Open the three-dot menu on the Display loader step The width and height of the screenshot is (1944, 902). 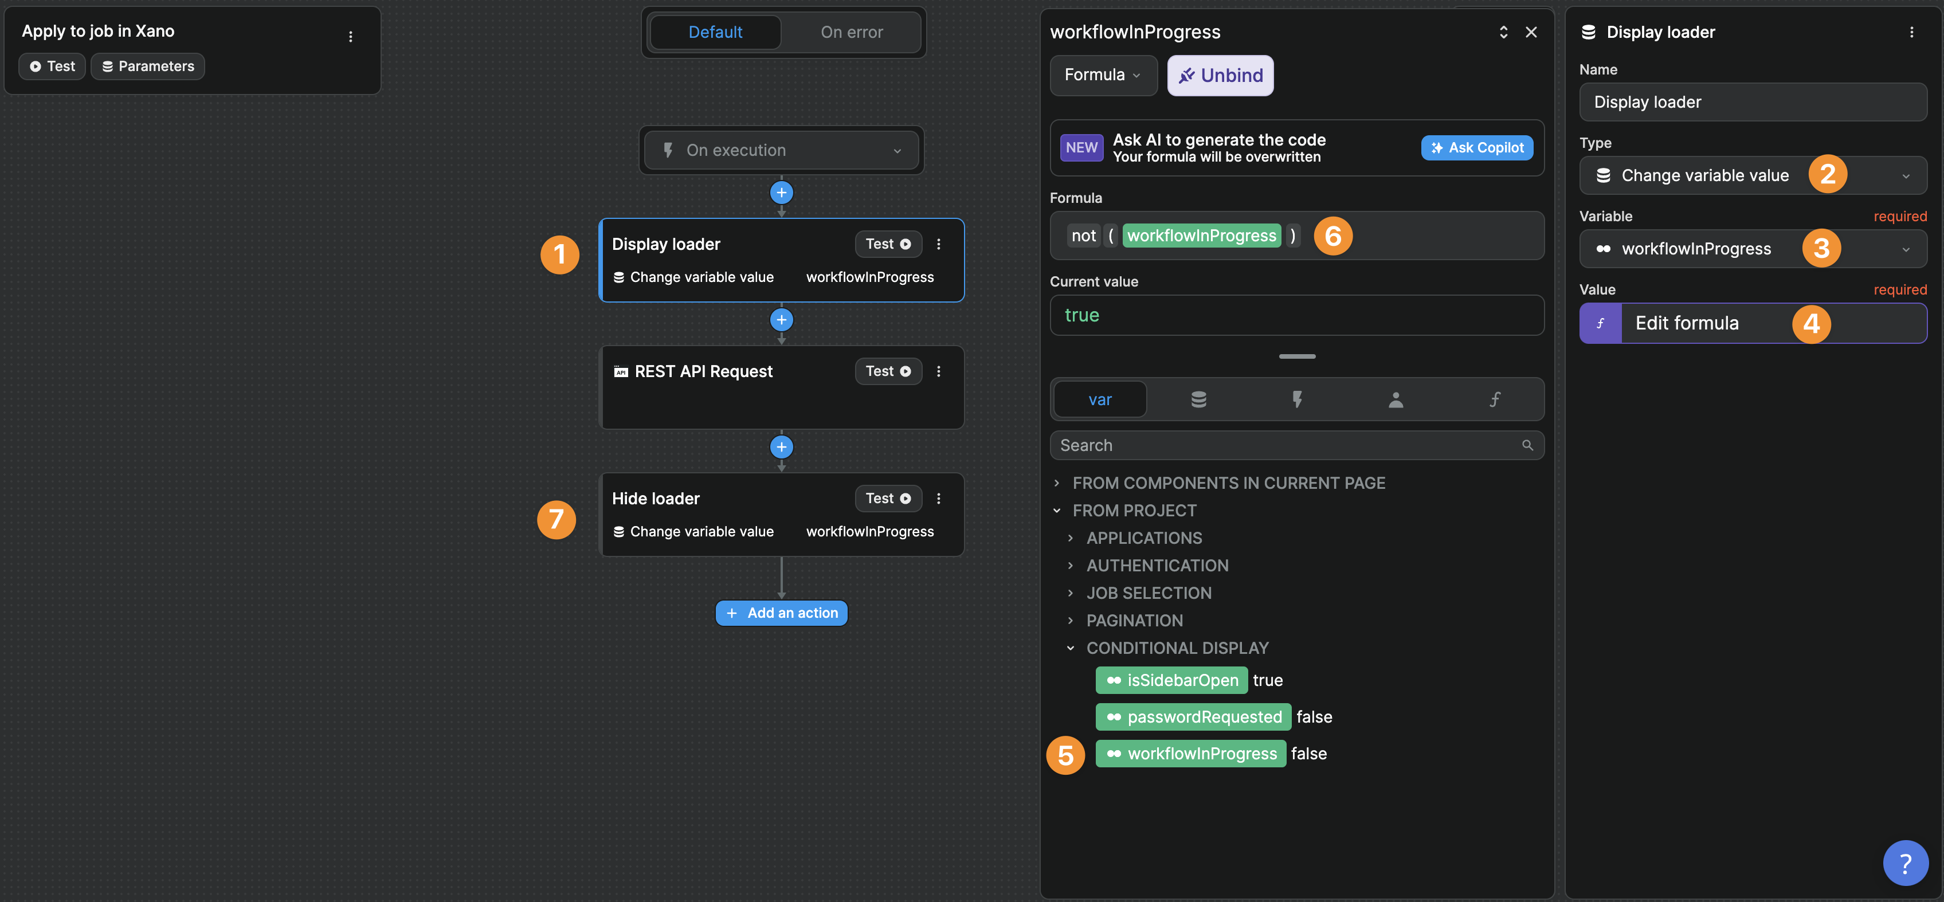tap(939, 244)
